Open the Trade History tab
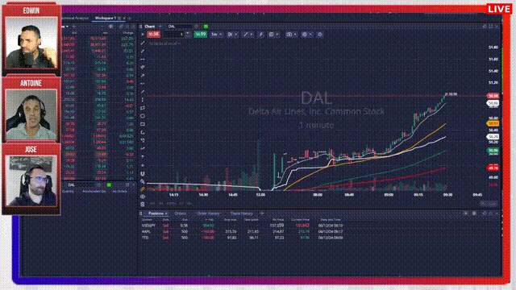This screenshot has height=290, width=516. pyautogui.click(x=242, y=213)
